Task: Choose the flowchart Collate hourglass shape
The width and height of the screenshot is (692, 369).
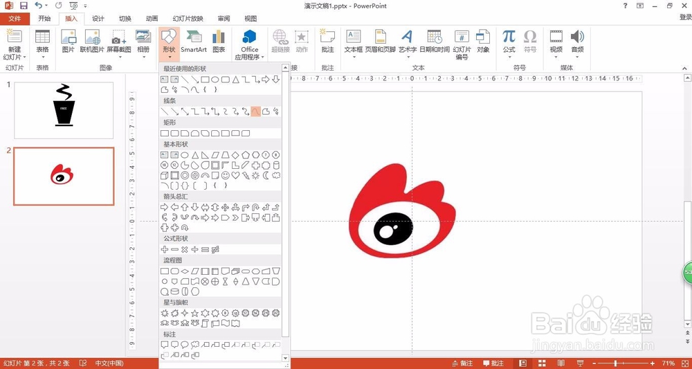Action: pyautogui.click(x=226, y=281)
